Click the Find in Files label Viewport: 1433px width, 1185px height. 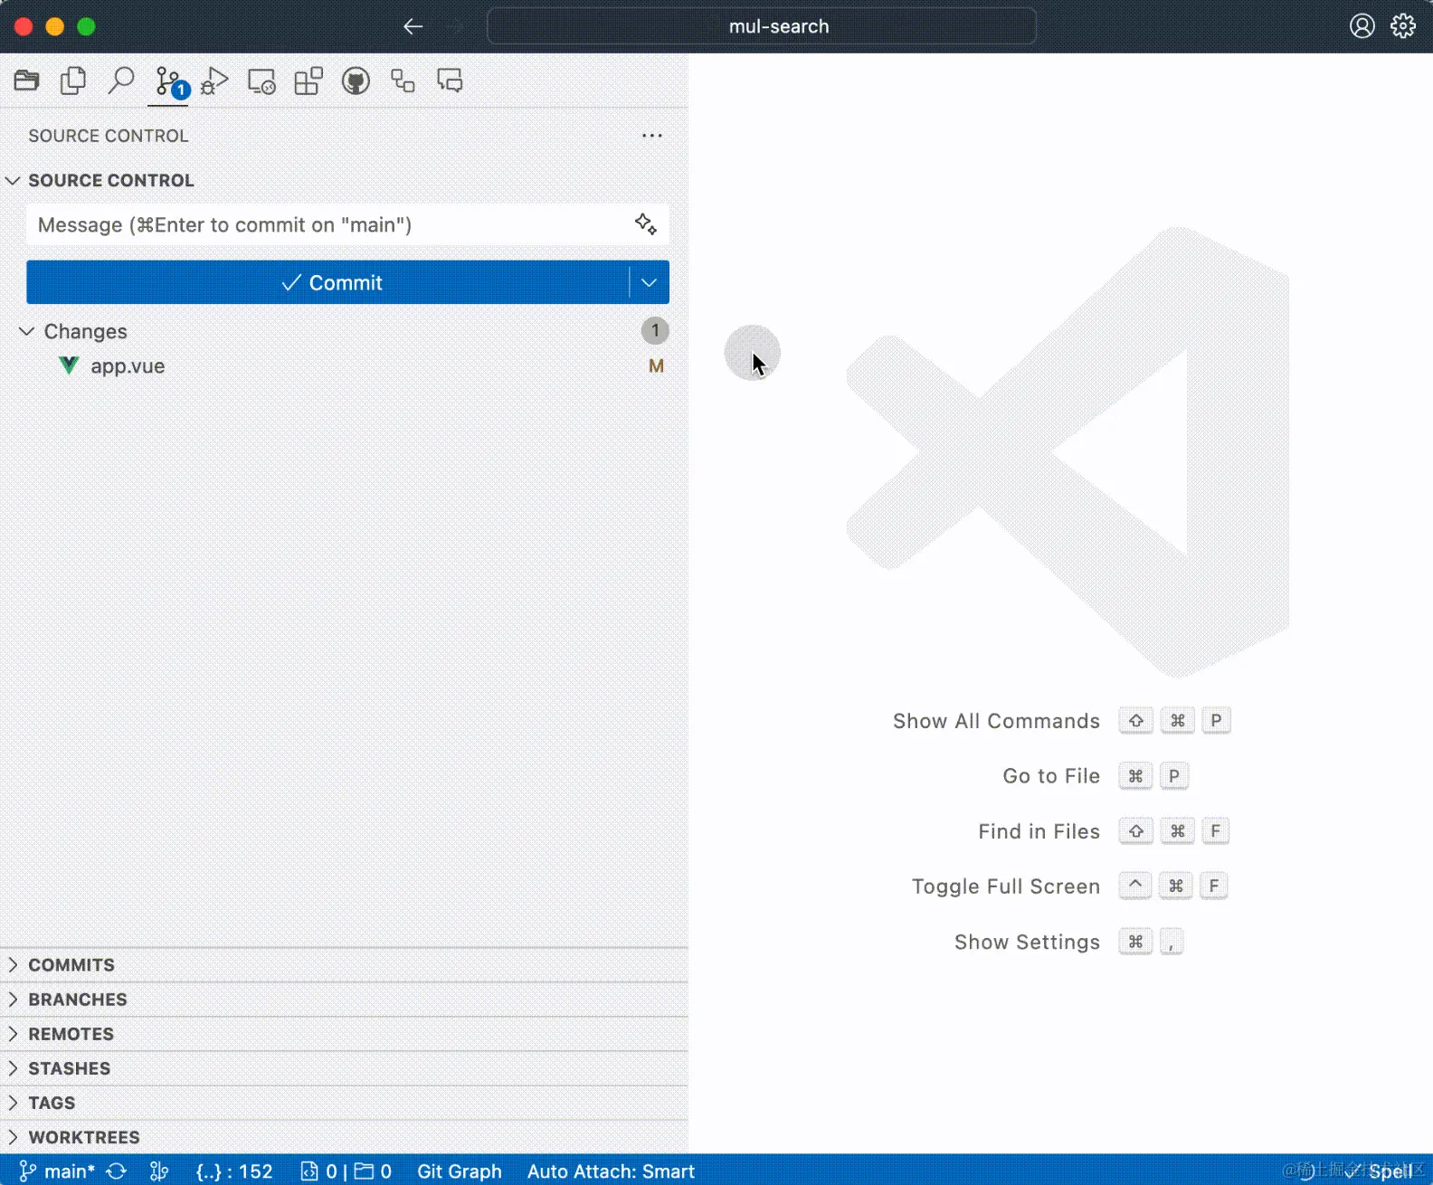(1039, 831)
